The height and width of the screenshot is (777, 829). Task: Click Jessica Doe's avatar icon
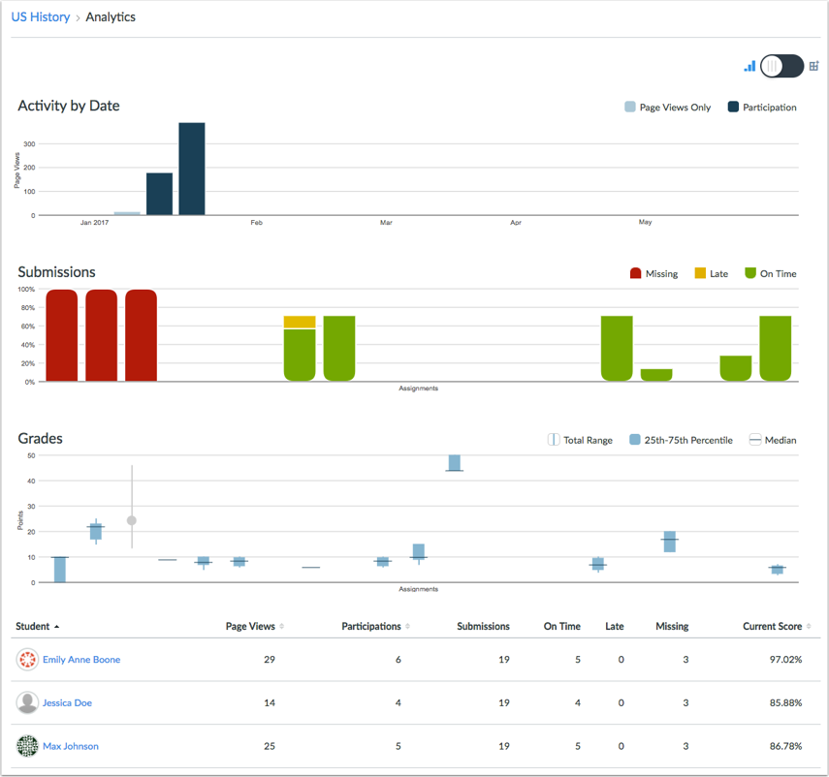(27, 703)
